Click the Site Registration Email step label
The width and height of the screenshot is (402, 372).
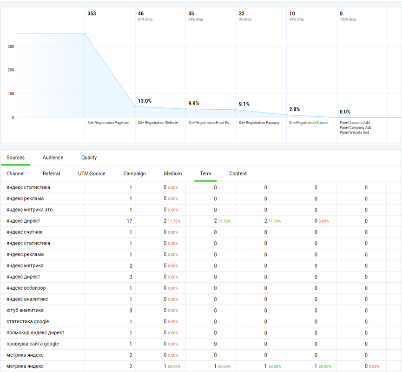(210, 123)
